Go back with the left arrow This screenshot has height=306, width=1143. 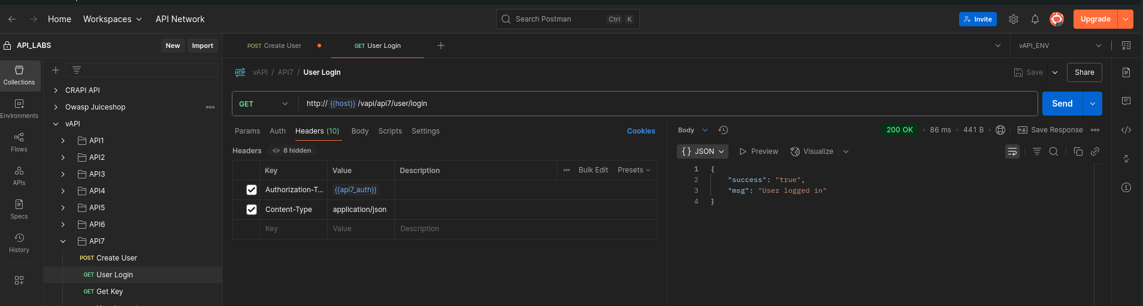(x=12, y=19)
